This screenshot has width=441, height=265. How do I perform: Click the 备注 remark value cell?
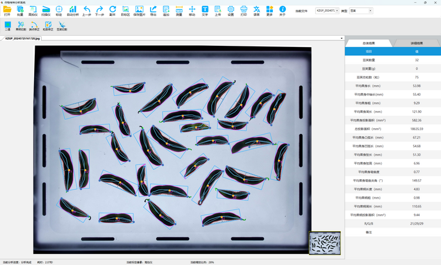pos(417,233)
